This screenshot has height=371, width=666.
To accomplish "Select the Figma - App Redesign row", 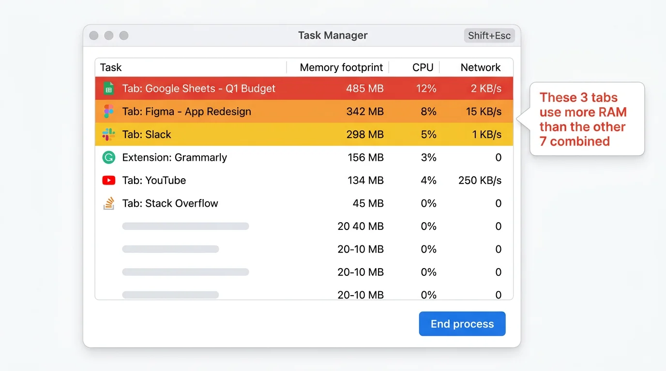I will (242, 111).
